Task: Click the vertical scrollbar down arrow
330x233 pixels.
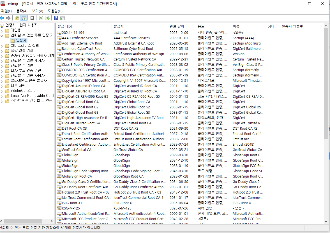Action: [326, 221]
